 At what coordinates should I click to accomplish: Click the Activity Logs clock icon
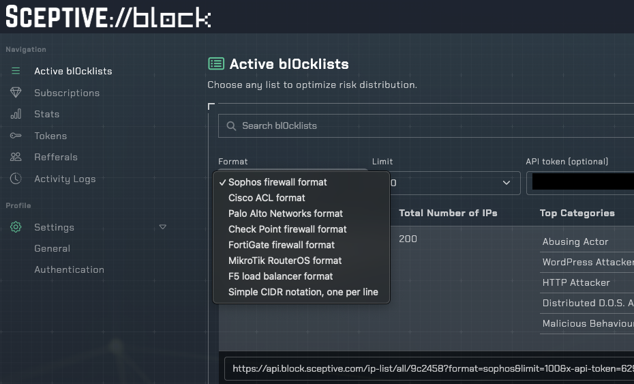[x=16, y=179]
